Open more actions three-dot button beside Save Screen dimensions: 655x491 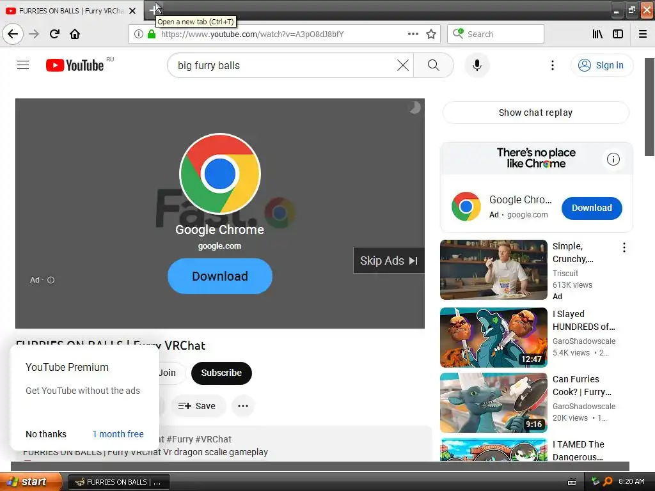tap(242, 406)
